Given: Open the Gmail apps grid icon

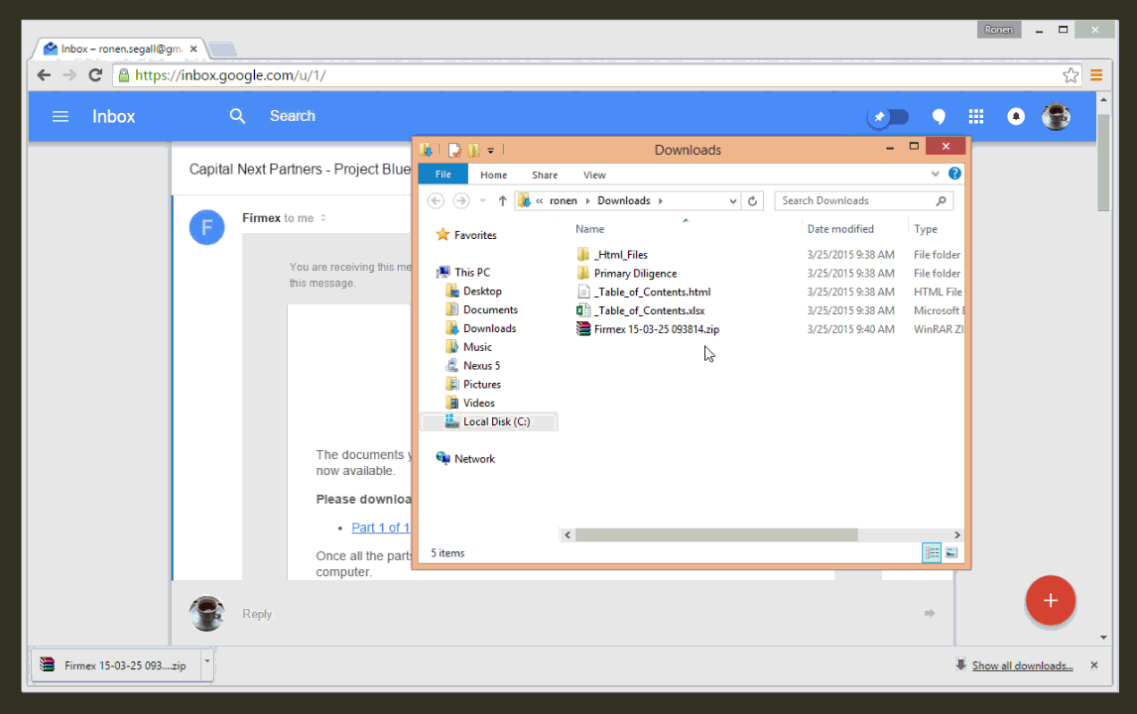Looking at the screenshot, I should pyautogui.click(x=976, y=116).
